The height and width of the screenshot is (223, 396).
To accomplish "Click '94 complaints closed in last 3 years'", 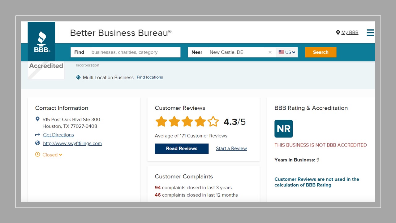I will (193, 188).
